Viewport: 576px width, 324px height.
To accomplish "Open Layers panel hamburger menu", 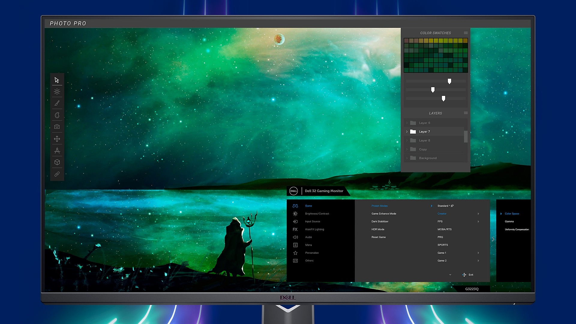I will click(466, 113).
